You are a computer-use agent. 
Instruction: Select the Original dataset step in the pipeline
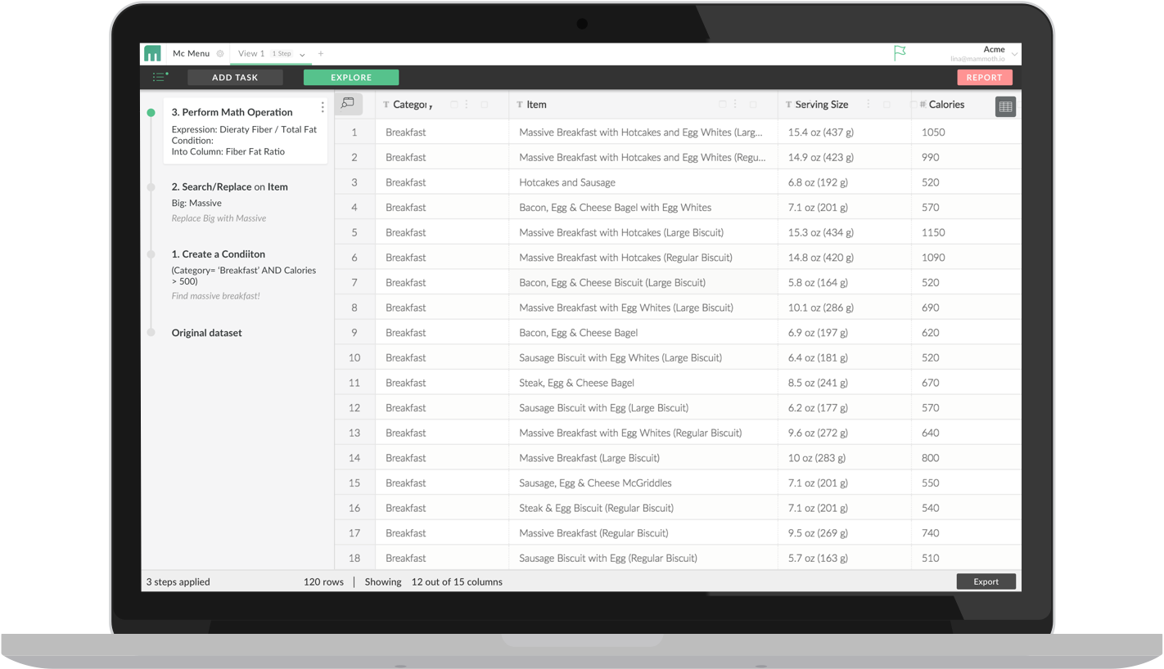pyautogui.click(x=205, y=332)
